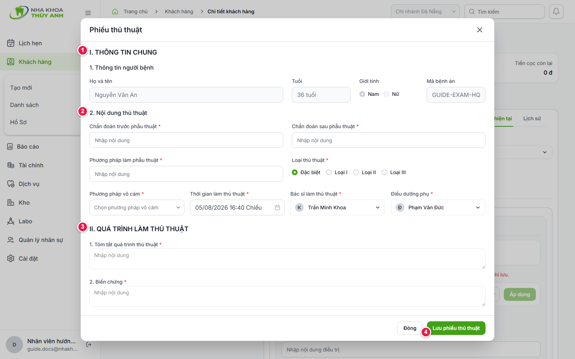Focus Biến chứng textarea
The image size is (575, 359).
click(287, 296)
